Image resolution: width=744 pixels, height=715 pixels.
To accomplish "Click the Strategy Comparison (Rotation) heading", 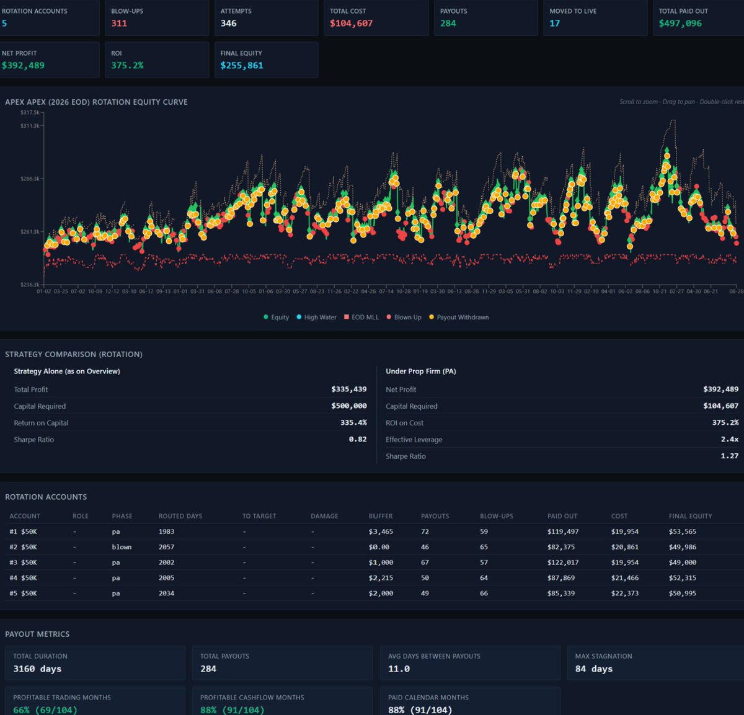I will [x=74, y=354].
